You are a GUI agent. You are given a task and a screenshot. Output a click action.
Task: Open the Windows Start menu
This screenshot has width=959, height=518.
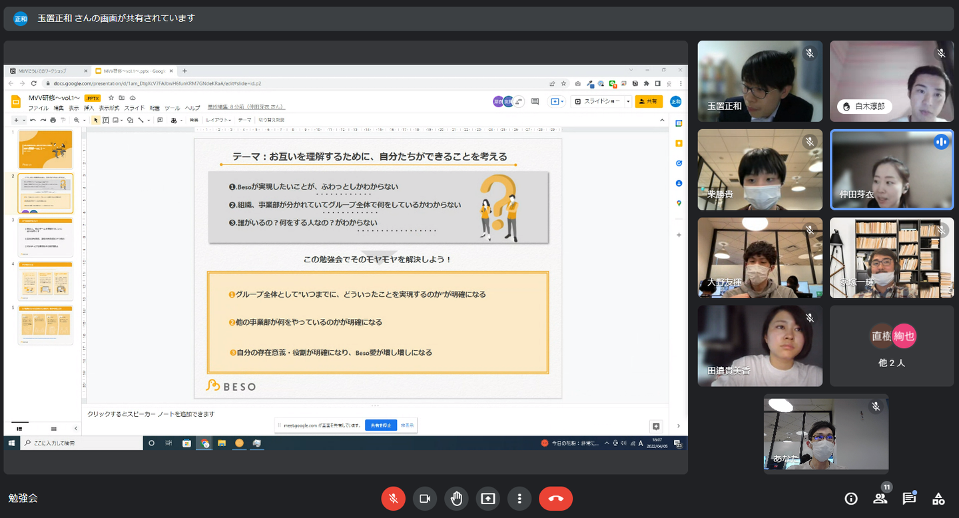[x=11, y=443]
